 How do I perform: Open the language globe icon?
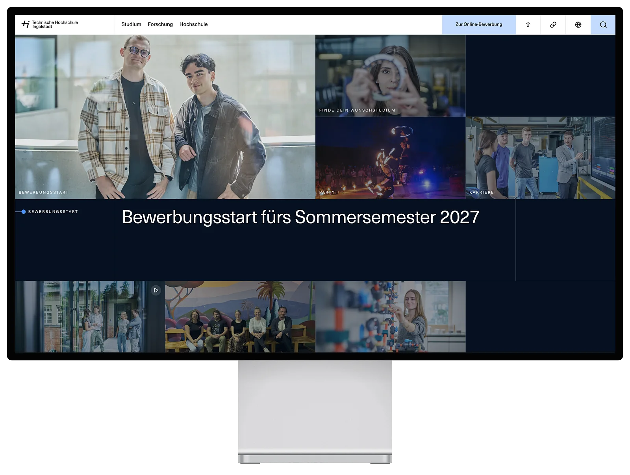[x=578, y=25]
